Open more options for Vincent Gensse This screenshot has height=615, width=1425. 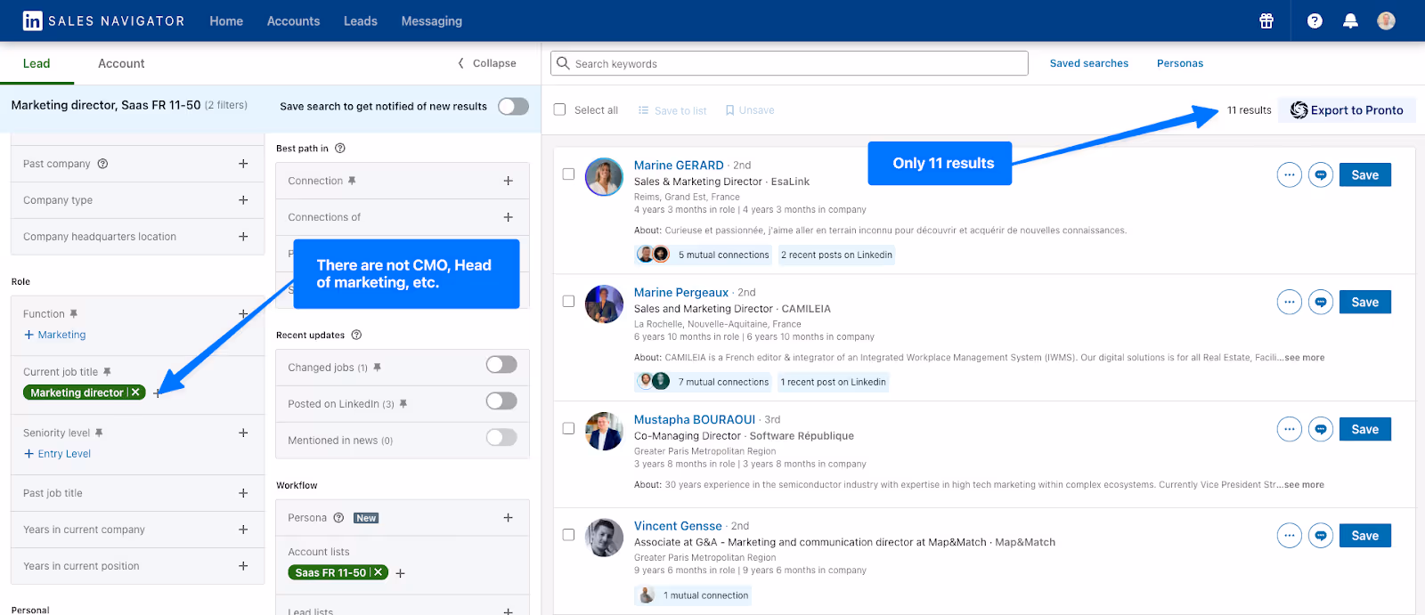coord(1289,536)
